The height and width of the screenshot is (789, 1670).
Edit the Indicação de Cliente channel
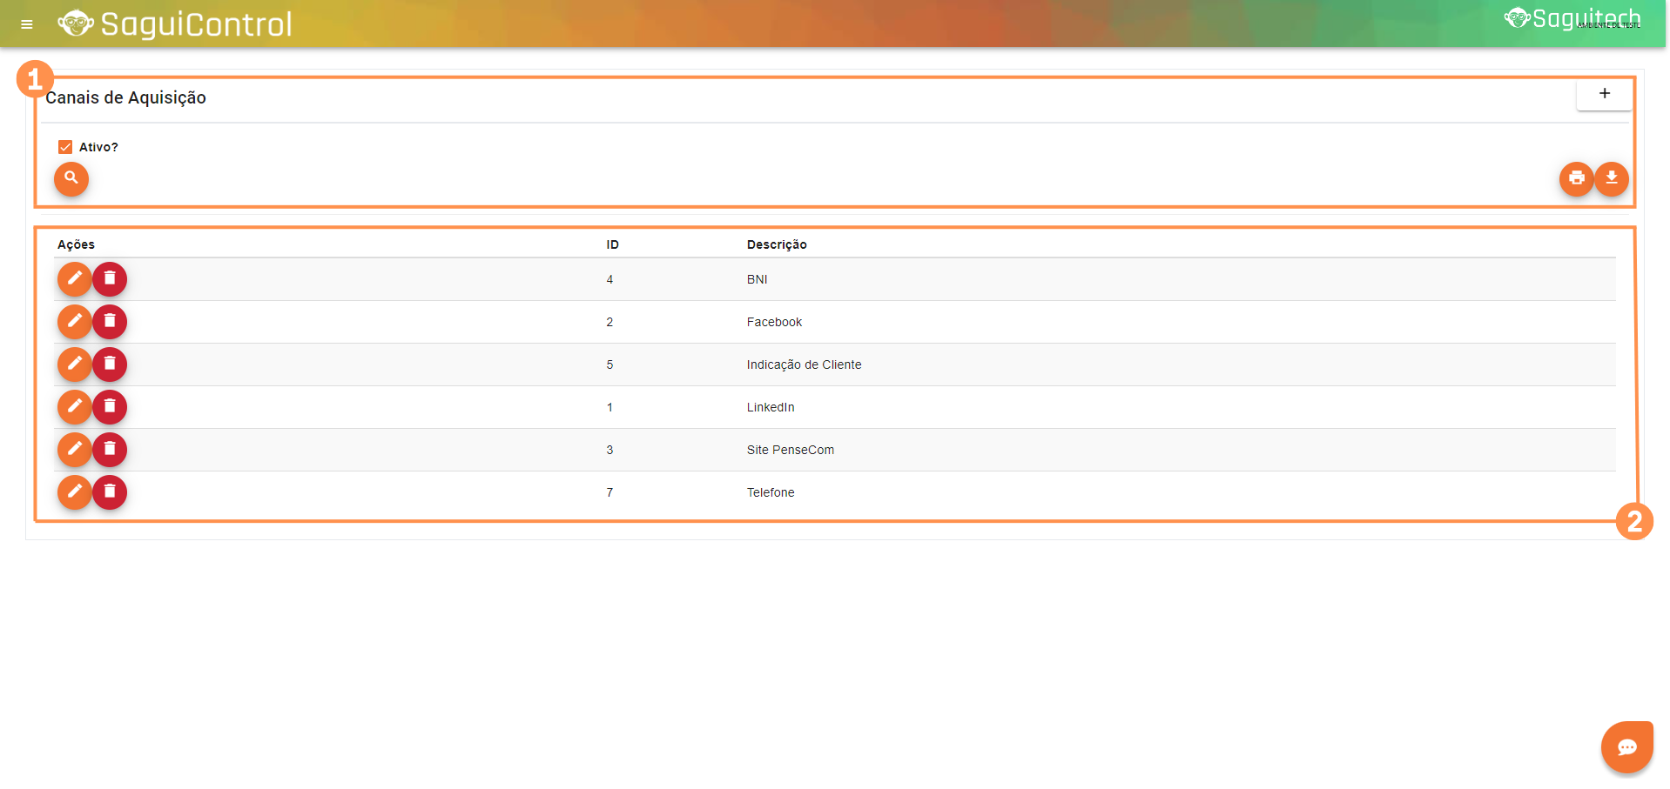(75, 364)
